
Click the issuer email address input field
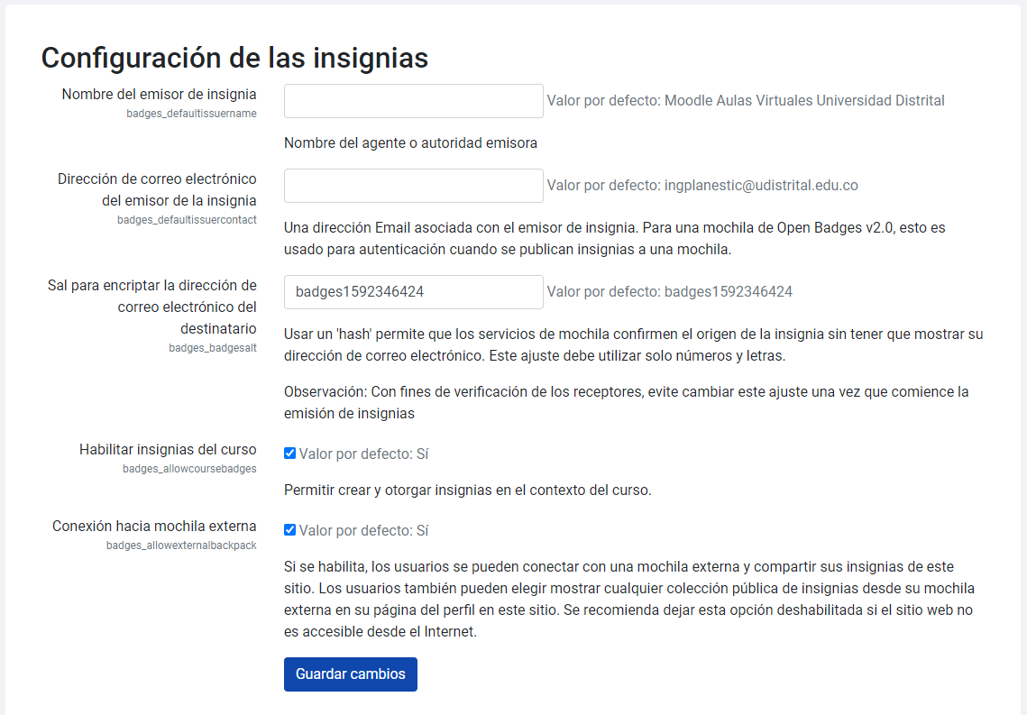pos(413,185)
